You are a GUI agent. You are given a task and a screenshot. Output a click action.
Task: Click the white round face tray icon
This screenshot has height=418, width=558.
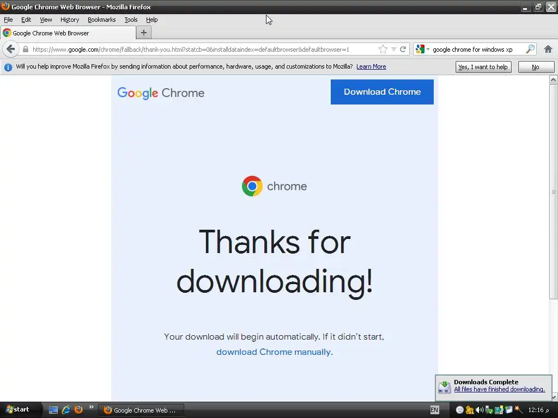pos(459,410)
